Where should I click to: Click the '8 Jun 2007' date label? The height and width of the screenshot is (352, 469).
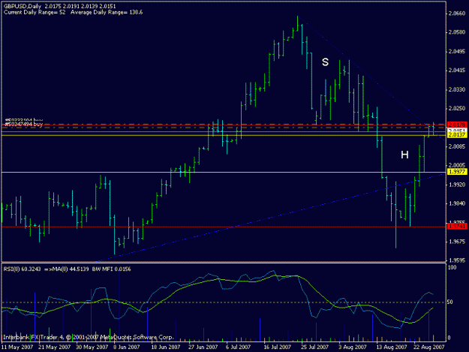pyautogui.click(x=127, y=347)
